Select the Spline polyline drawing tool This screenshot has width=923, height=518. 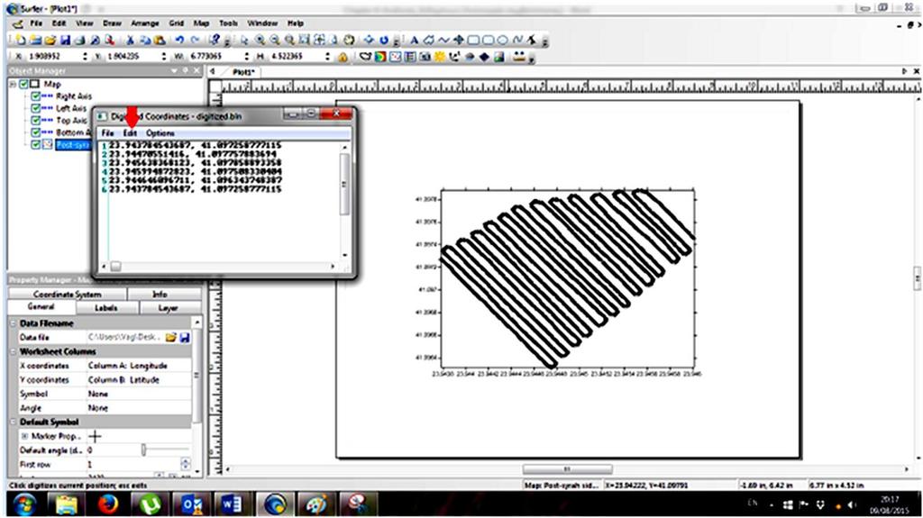(x=517, y=40)
